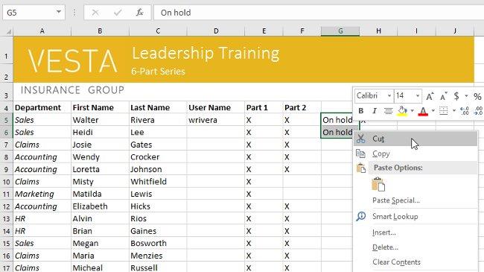Apply Percent Style format
The image size is (484, 272).
(477, 96)
